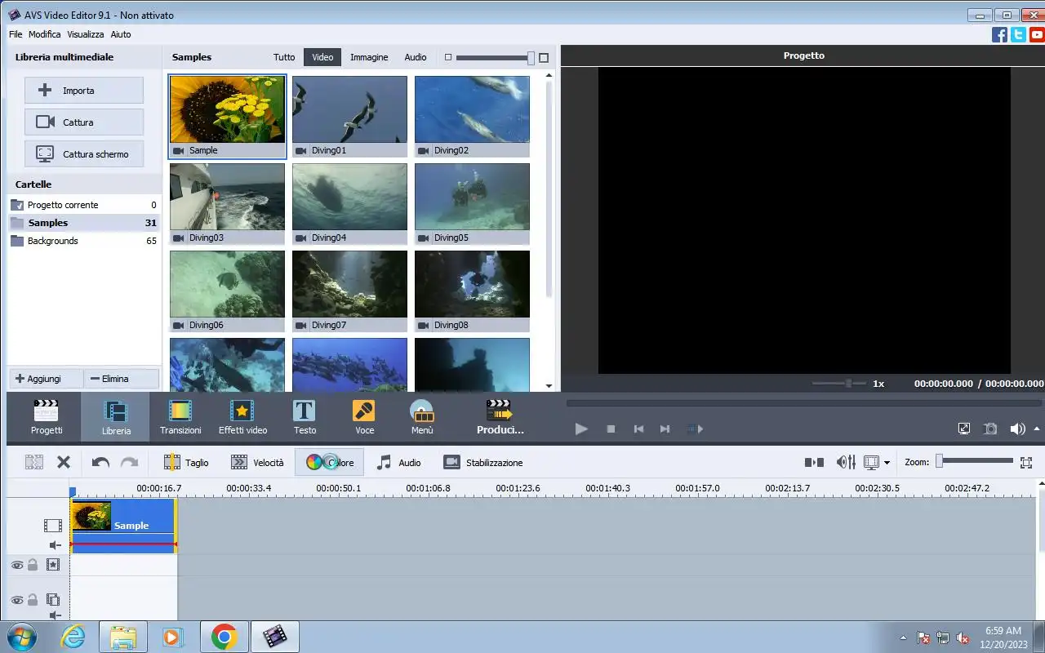Show all media with Tutto tab
This screenshot has width=1045, height=653.
(284, 57)
